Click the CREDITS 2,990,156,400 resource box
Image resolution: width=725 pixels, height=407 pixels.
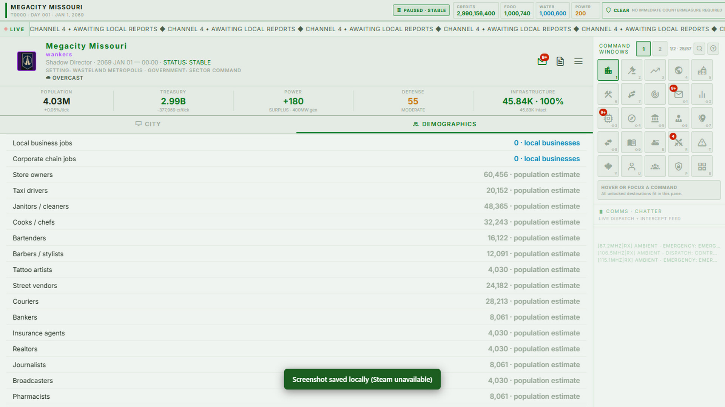tap(476, 10)
